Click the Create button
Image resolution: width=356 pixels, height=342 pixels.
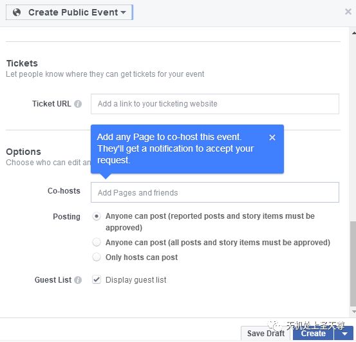(x=314, y=334)
